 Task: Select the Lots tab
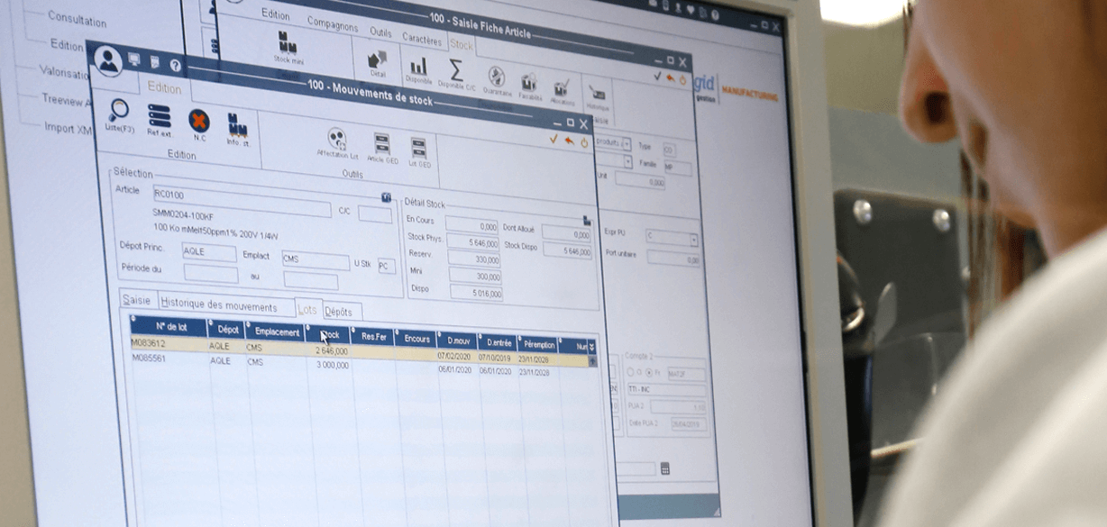(306, 309)
